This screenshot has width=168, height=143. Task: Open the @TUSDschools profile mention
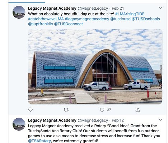pos(146,19)
